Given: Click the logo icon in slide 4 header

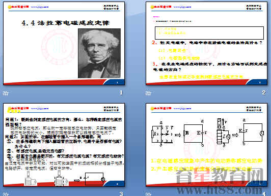Looking at the screenshot, I should tap(161, 108).
